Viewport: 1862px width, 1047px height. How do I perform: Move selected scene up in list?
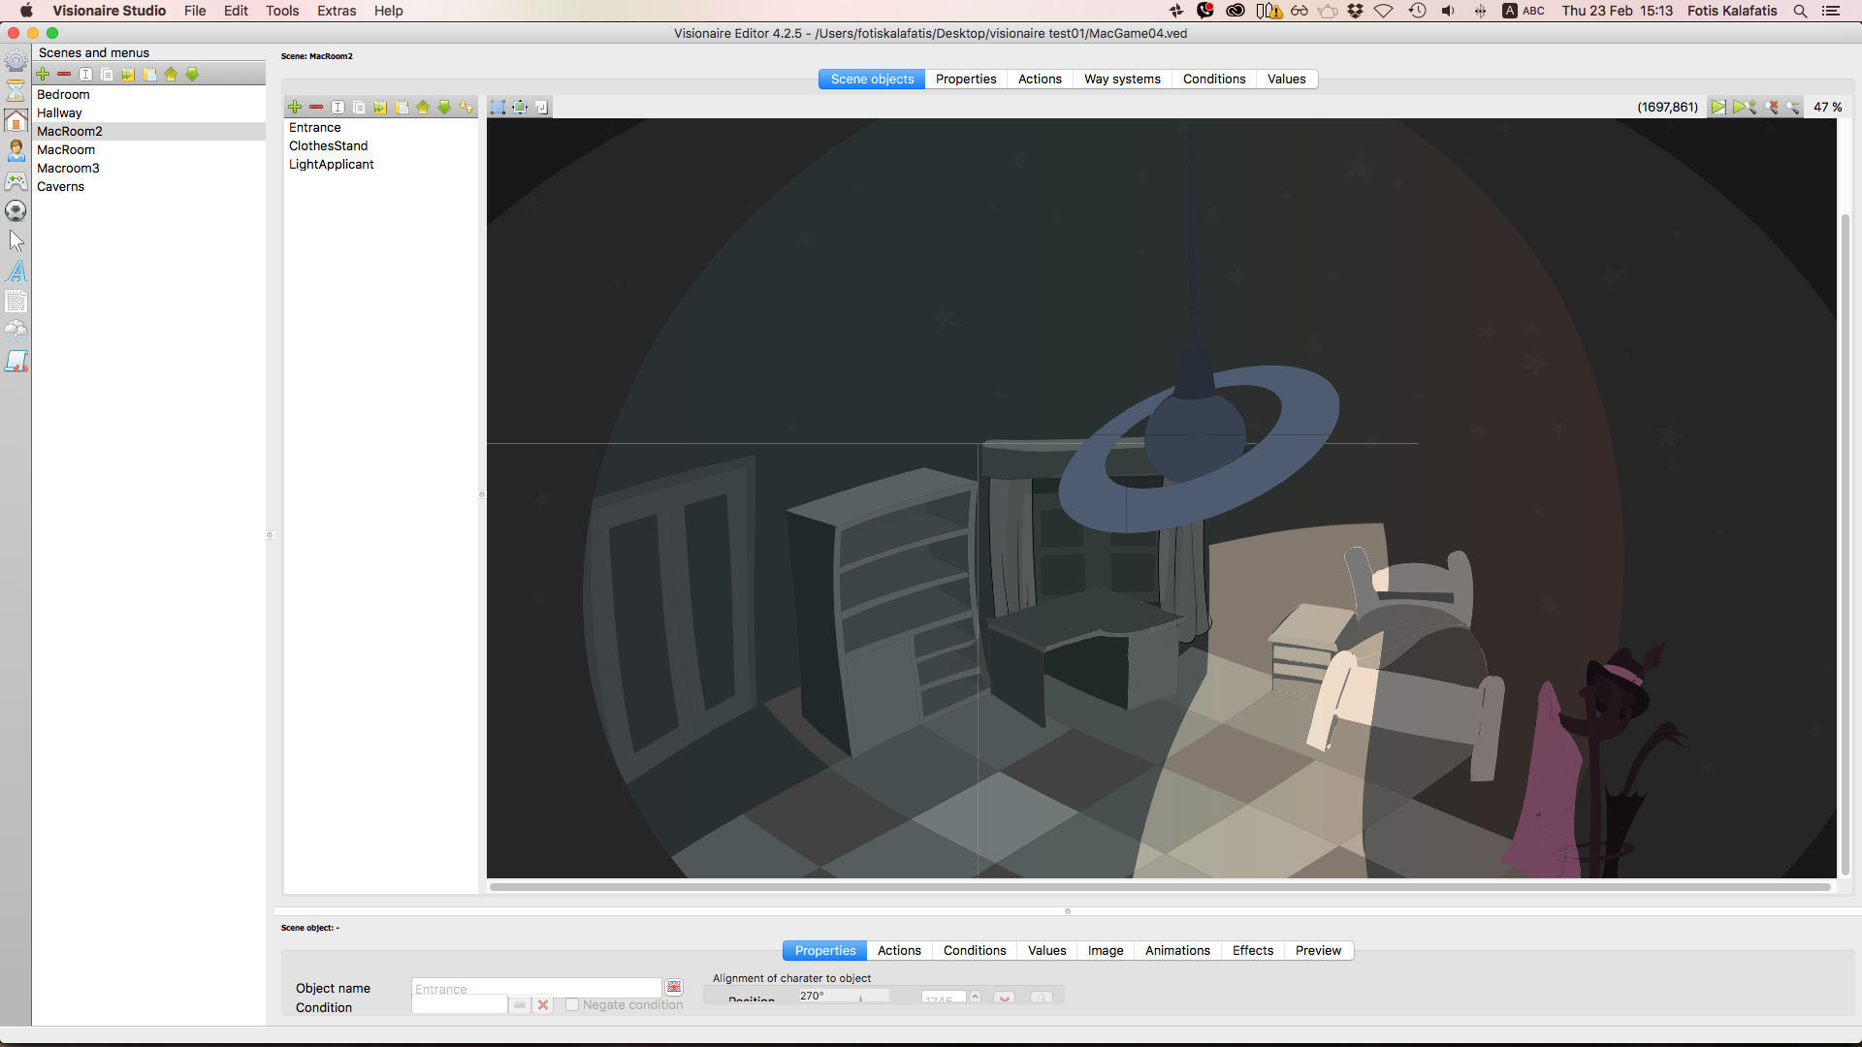click(171, 75)
